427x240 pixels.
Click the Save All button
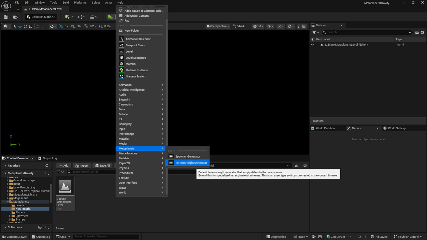[x=102, y=166]
